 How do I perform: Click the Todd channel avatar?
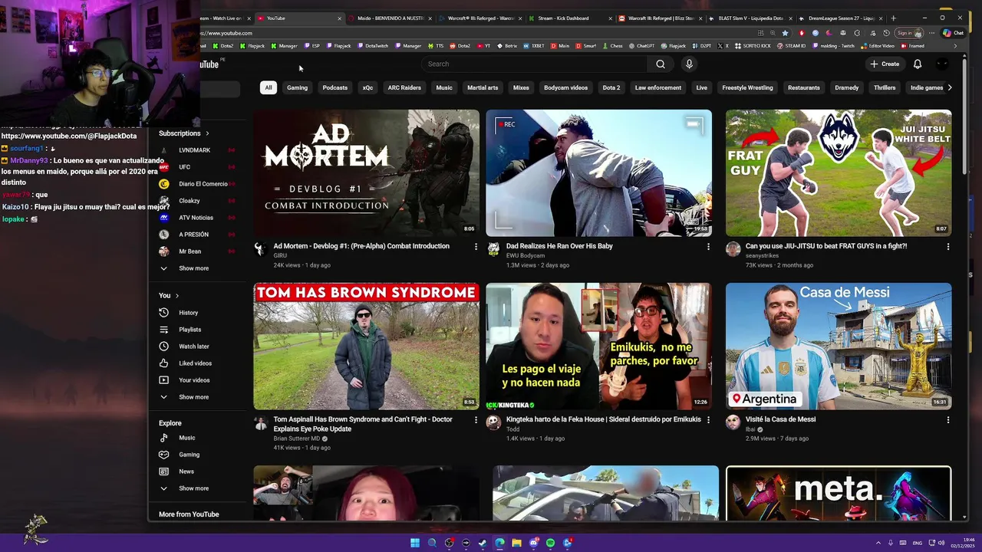pyautogui.click(x=493, y=422)
